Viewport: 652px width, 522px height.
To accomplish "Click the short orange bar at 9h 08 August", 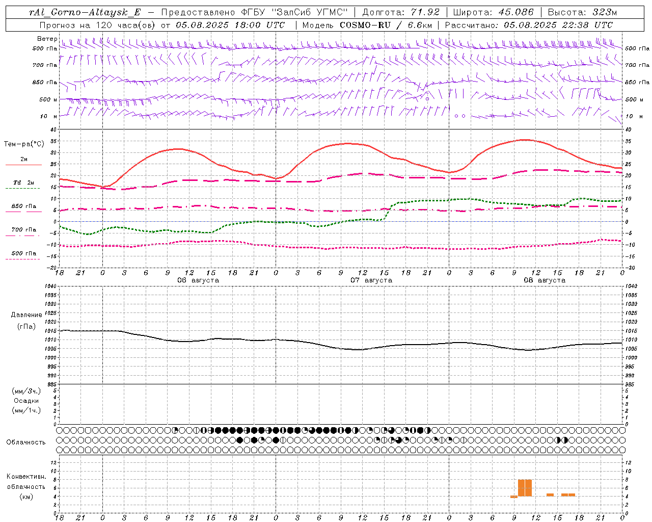I will 514,497.
